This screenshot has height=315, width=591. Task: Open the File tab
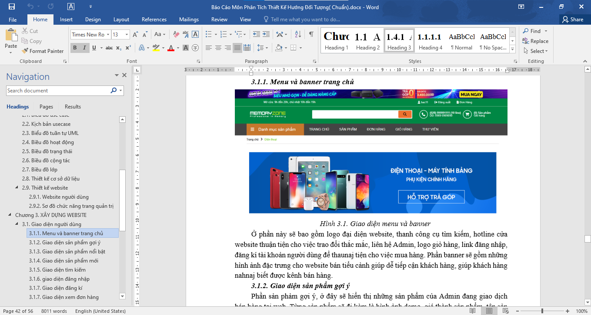[x=13, y=20]
